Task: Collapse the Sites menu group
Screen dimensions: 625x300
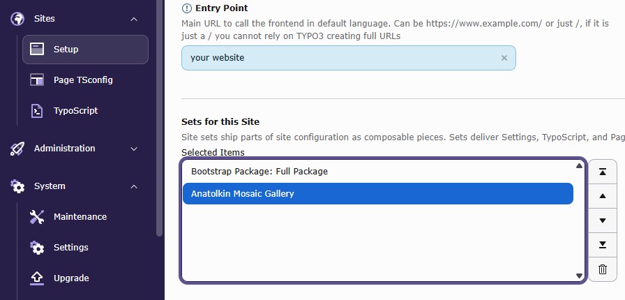Action: [134, 19]
